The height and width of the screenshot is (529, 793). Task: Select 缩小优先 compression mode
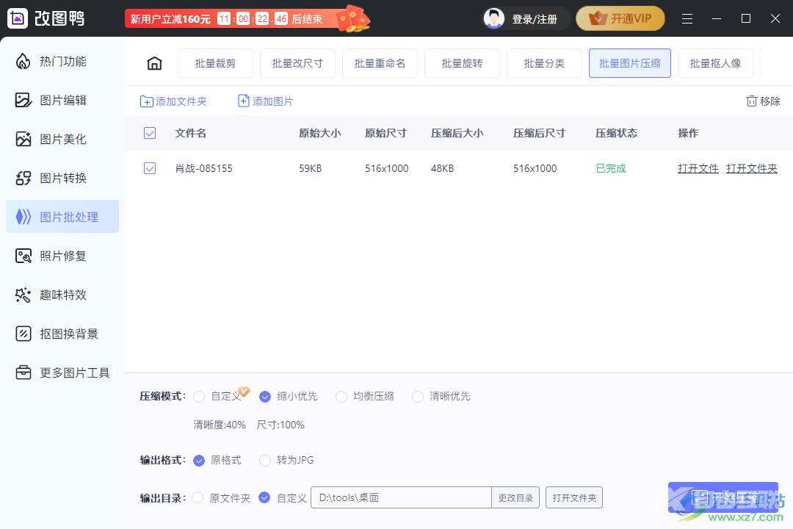[265, 396]
